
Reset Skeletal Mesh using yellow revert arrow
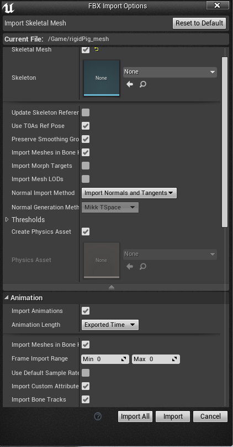point(96,50)
